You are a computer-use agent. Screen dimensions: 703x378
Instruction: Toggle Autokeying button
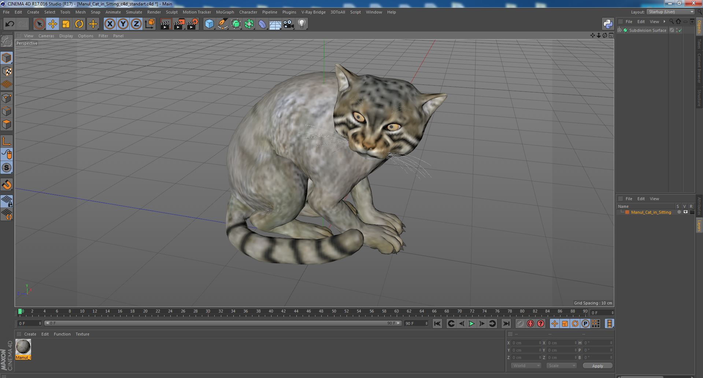coord(530,323)
